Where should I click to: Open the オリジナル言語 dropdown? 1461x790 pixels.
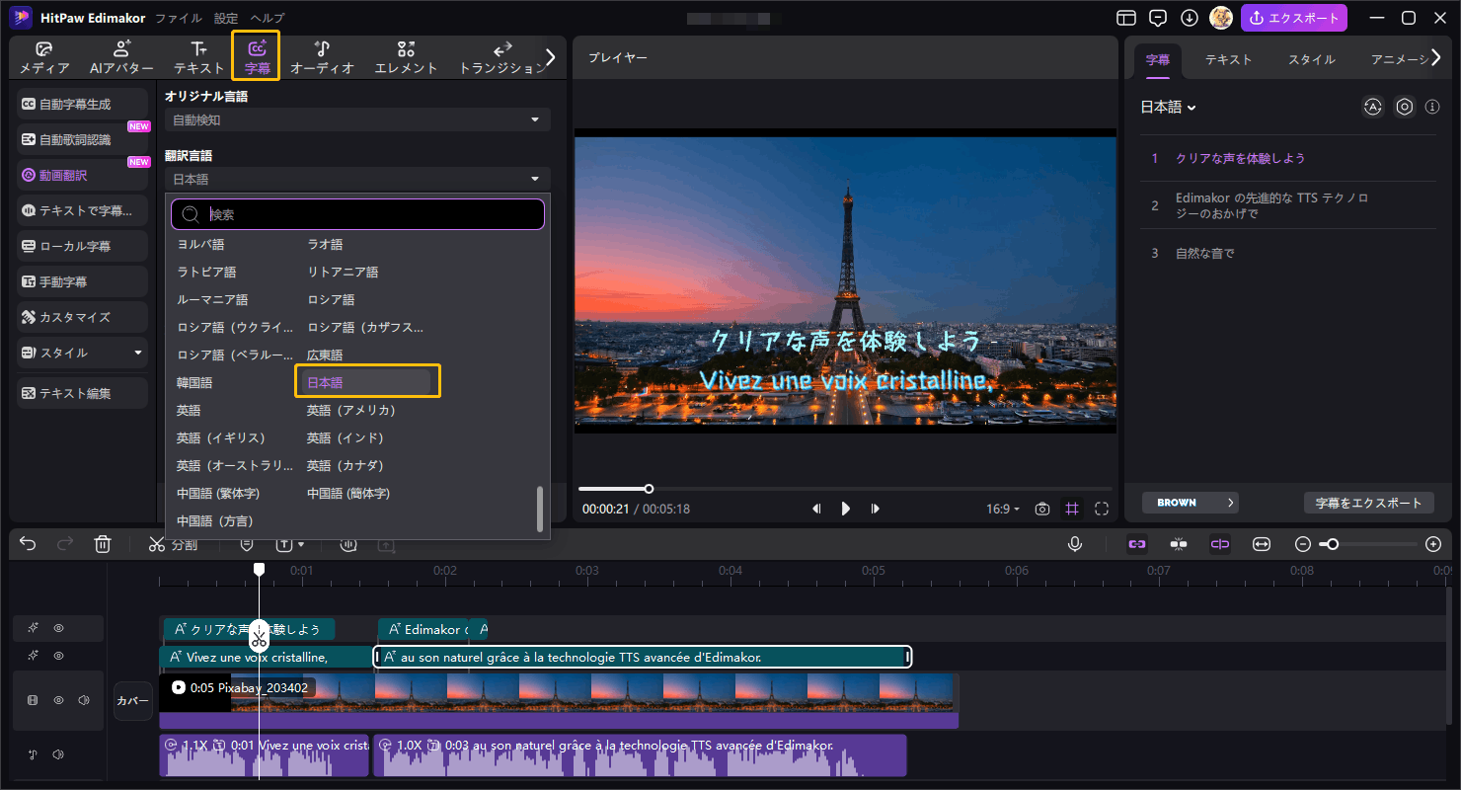[x=357, y=118]
